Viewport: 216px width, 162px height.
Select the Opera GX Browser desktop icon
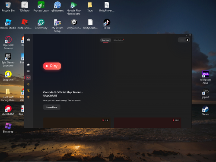pyautogui.click(x=8, y=43)
